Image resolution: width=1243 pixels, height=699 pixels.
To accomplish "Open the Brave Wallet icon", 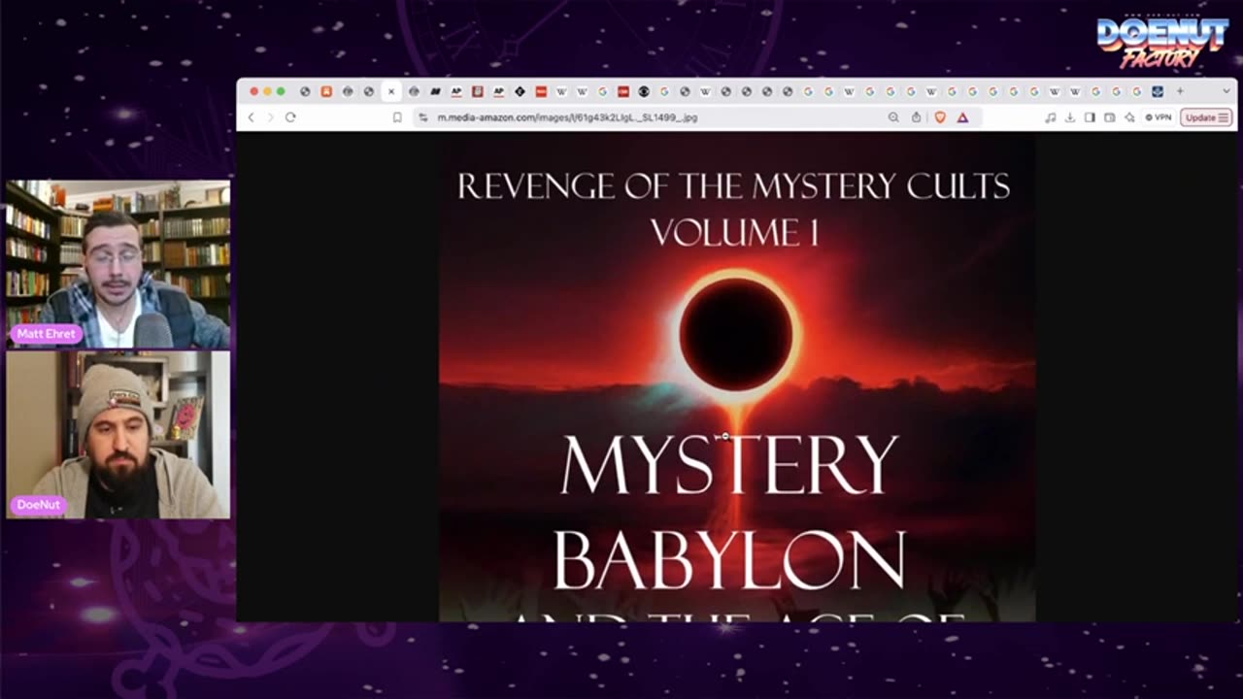I will pyautogui.click(x=1109, y=117).
